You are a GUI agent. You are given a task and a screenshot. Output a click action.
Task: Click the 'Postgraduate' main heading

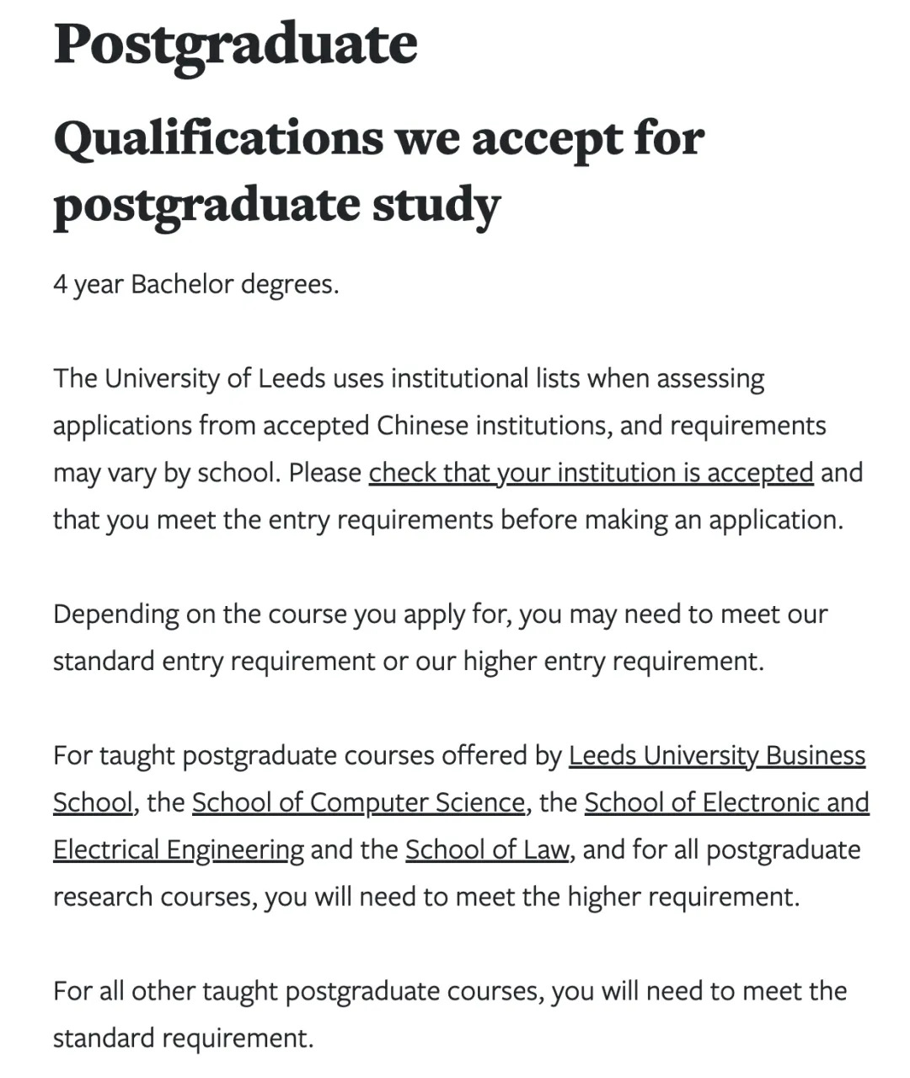tap(235, 44)
